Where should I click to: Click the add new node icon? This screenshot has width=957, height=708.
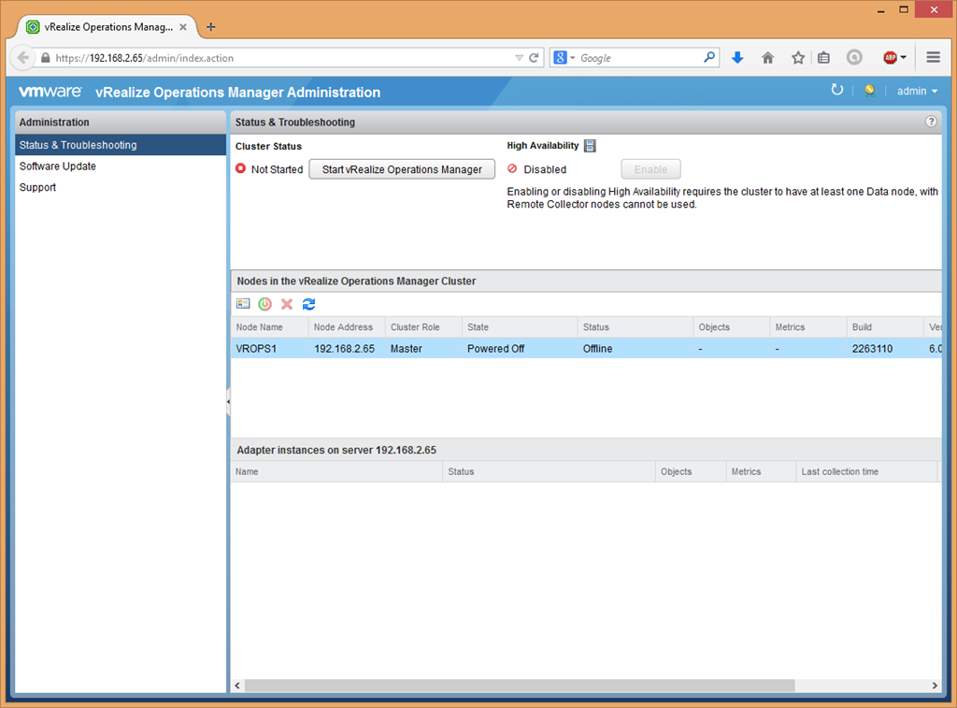click(243, 304)
